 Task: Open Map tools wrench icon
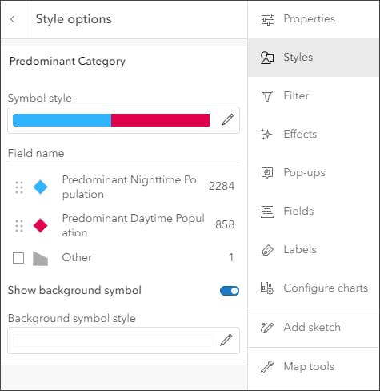tap(267, 367)
